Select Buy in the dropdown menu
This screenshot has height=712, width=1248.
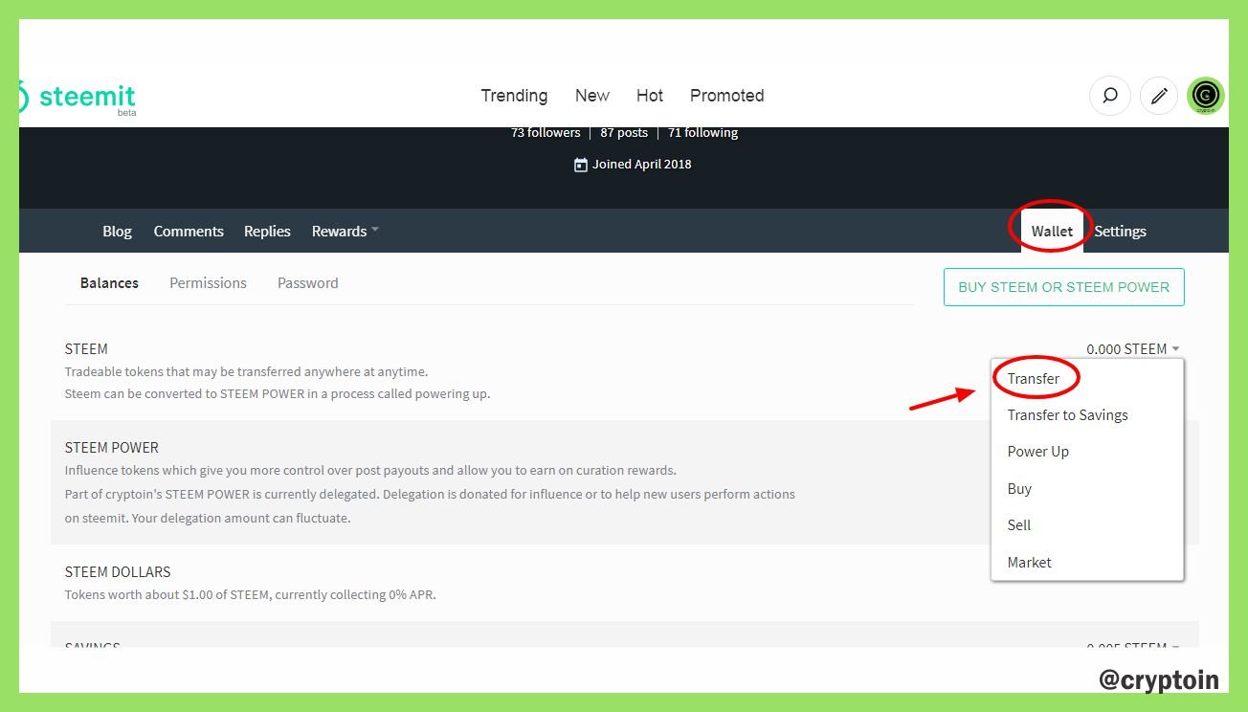click(x=1019, y=488)
